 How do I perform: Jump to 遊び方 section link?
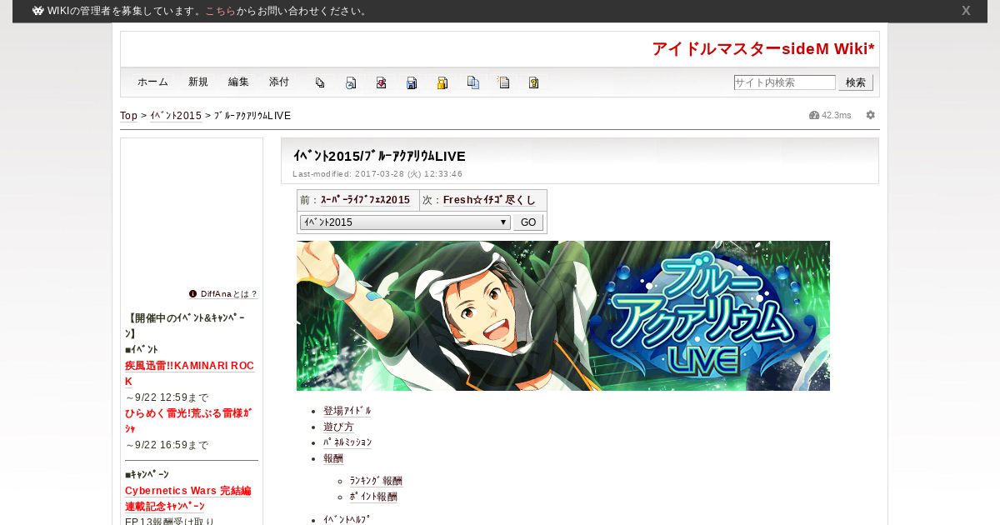[x=338, y=427]
